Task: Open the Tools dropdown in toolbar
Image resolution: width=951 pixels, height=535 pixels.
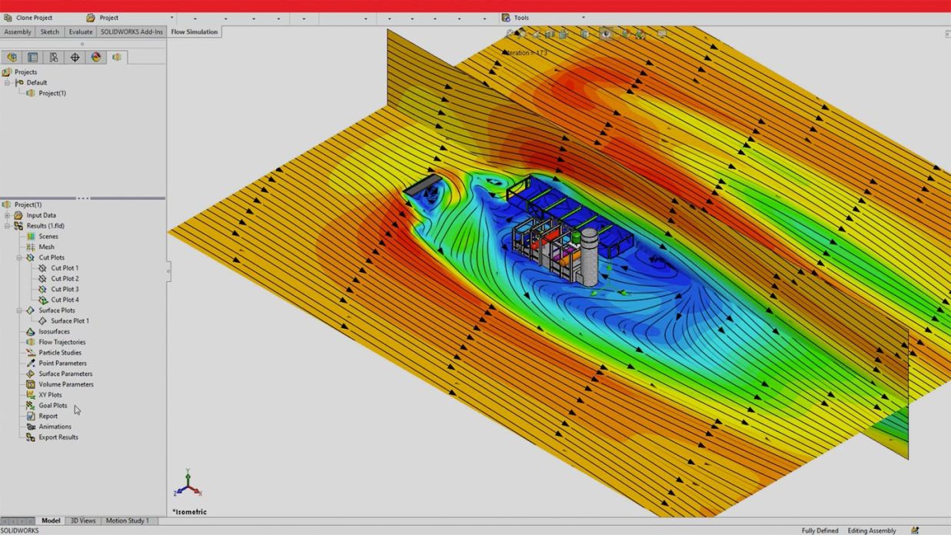Action: [583, 18]
